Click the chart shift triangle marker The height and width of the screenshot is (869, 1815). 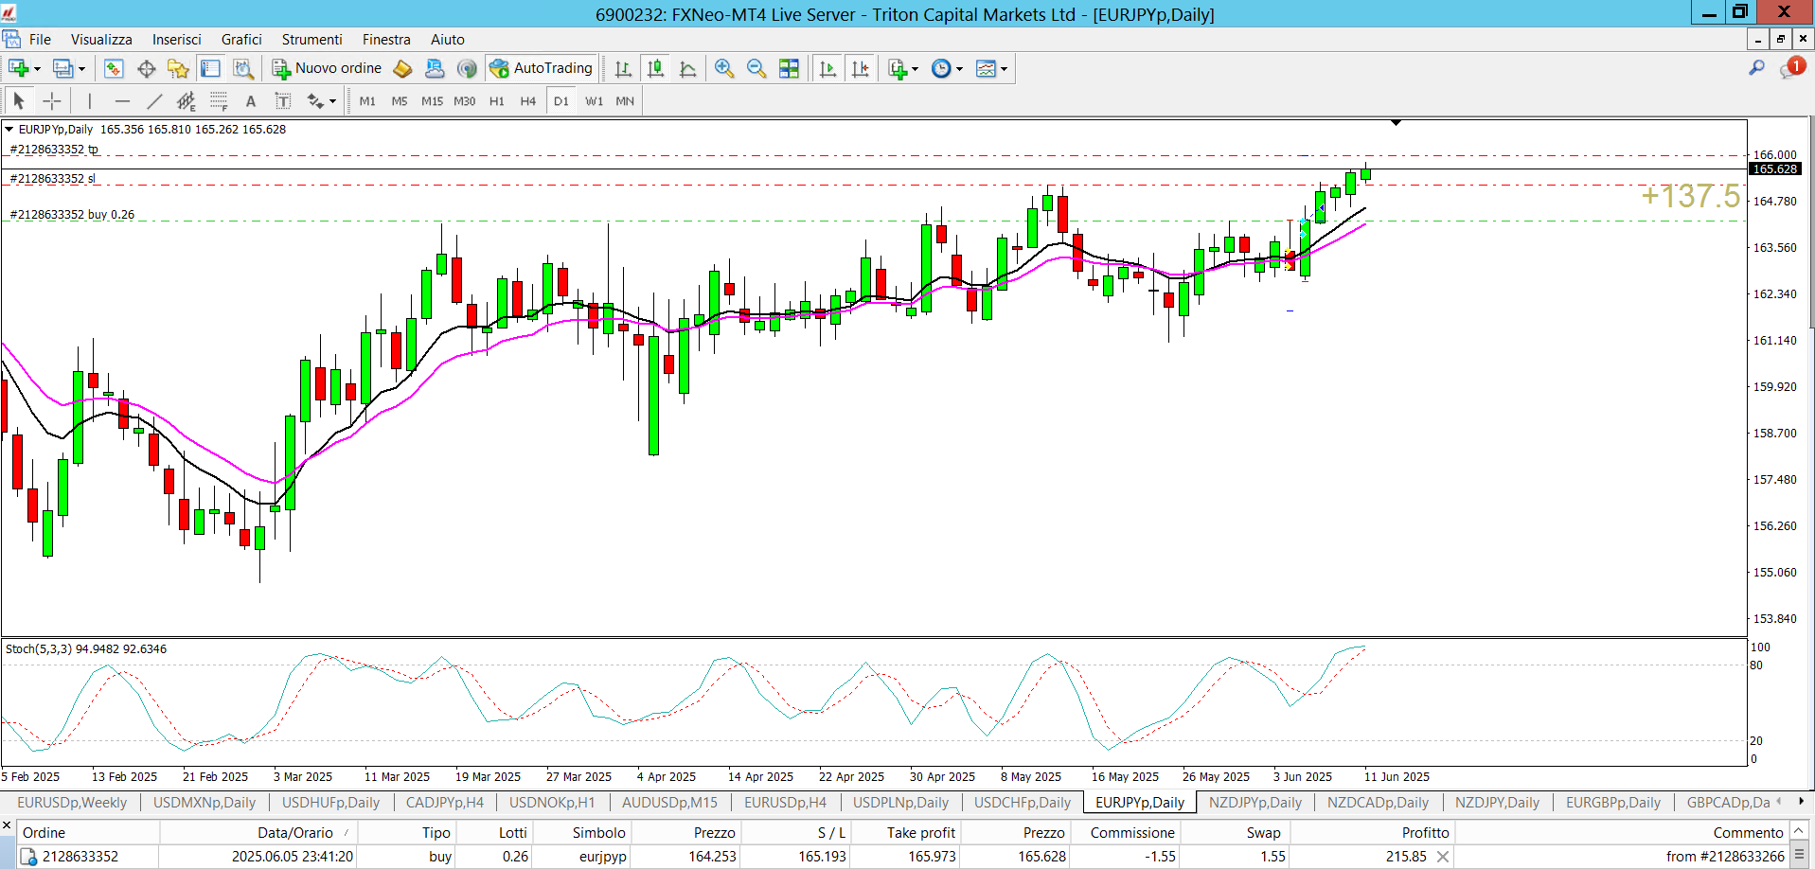[1396, 122]
